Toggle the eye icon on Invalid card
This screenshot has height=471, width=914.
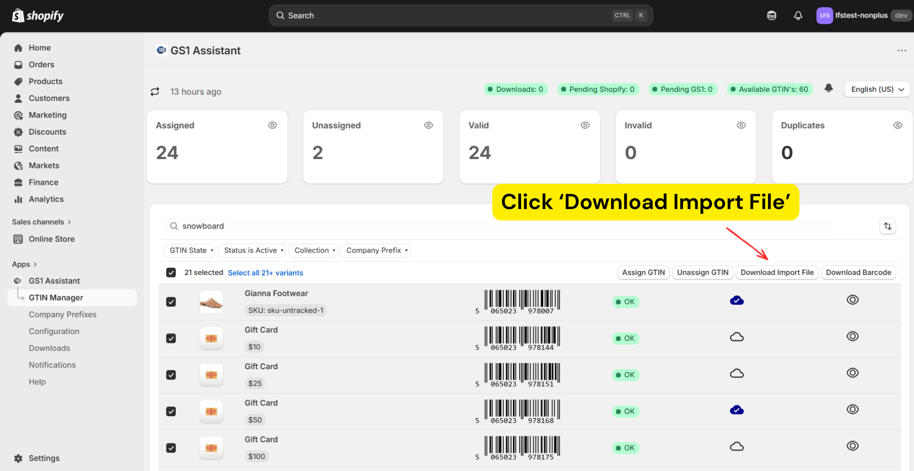742,125
